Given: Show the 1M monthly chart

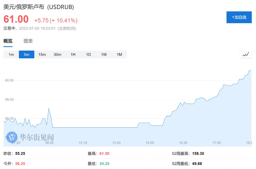Looking at the screenshot, I should (x=119, y=55).
